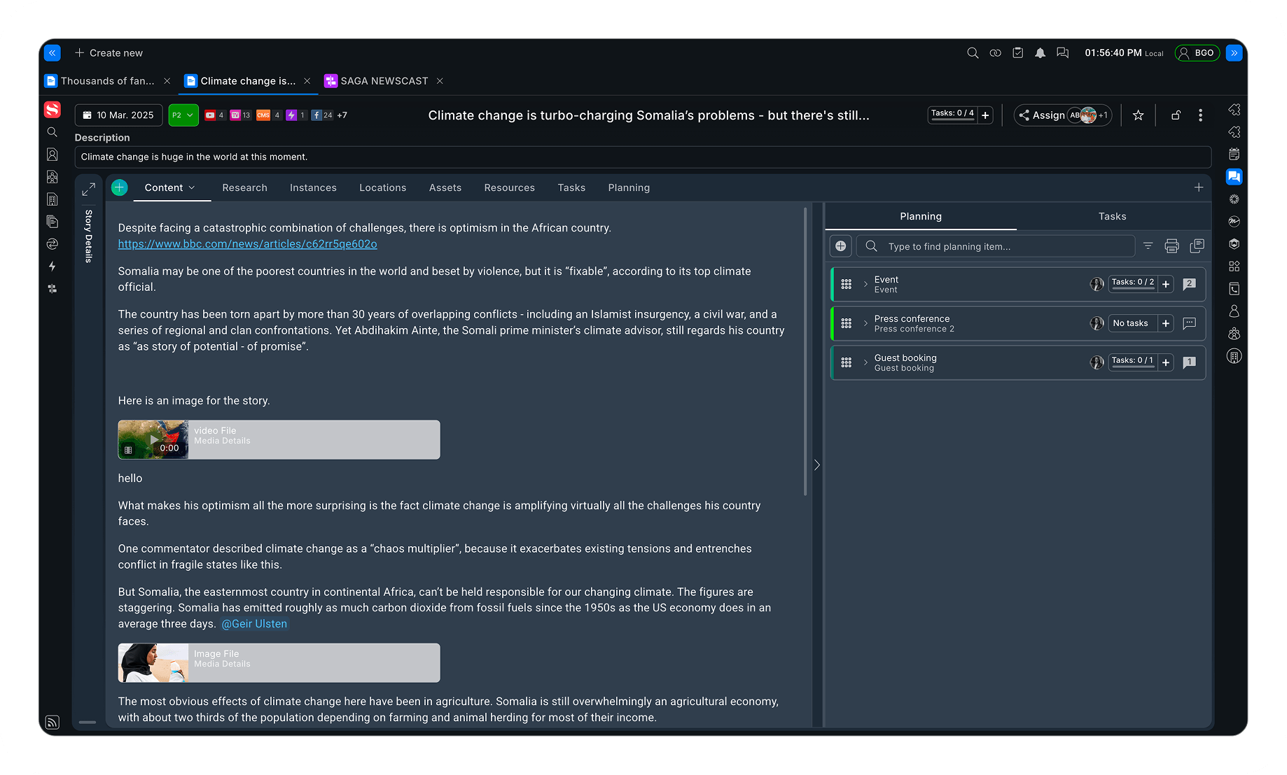Viewport: 1287px width, 775px height.
Task: Switch to the Locations tab
Action: [382, 188]
